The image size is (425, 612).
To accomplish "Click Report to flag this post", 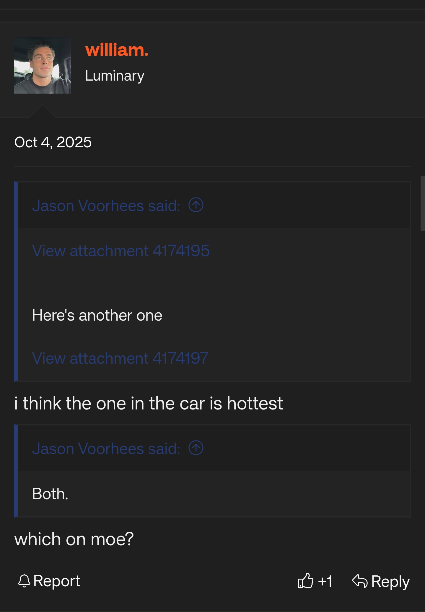I will point(56,580).
